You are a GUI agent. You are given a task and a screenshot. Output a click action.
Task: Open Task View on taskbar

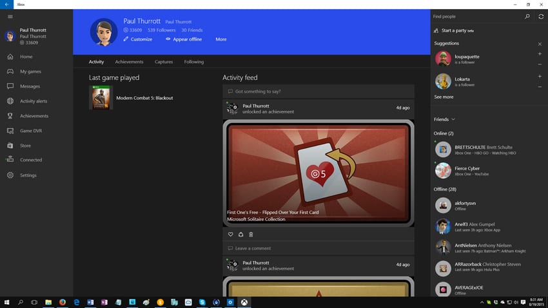[34, 302]
